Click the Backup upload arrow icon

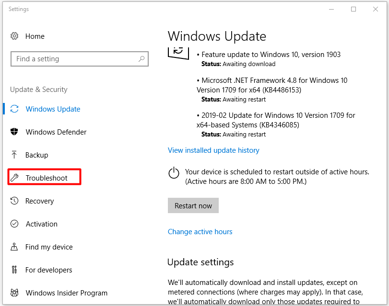click(14, 155)
